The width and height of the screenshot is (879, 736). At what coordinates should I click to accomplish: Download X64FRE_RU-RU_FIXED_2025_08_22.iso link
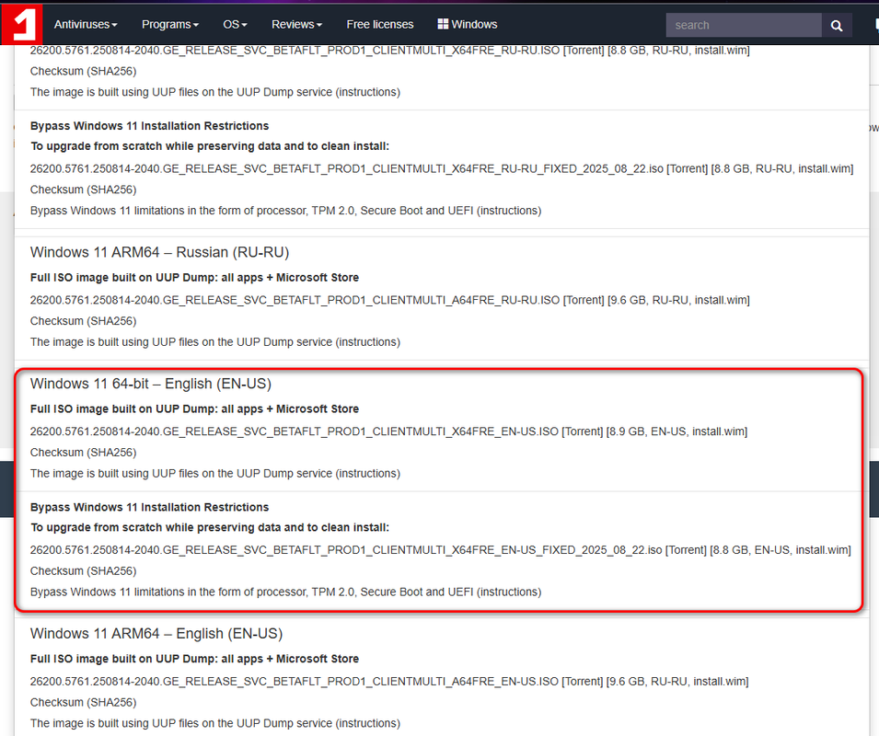coord(346,168)
